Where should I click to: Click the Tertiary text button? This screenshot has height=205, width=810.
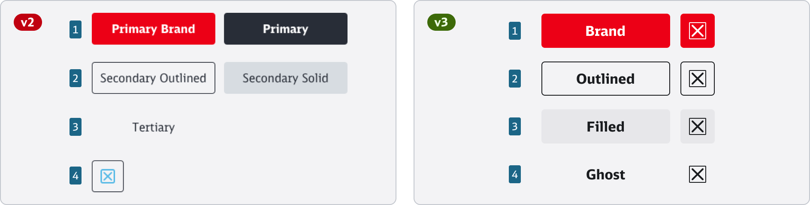(x=153, y=127)
